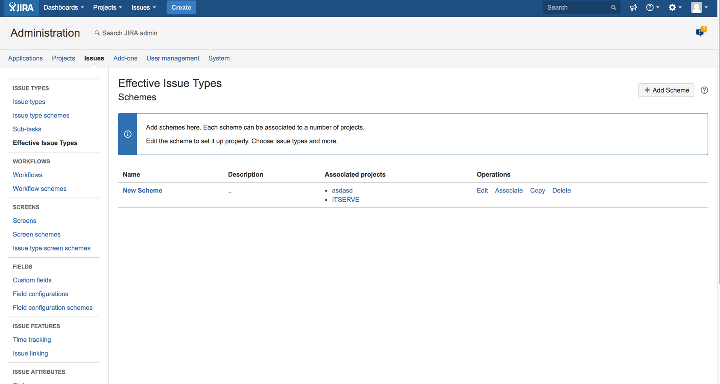Switch to the Applications tab
The height and width of the screenshot is (384, 720).
pos(25,58)
